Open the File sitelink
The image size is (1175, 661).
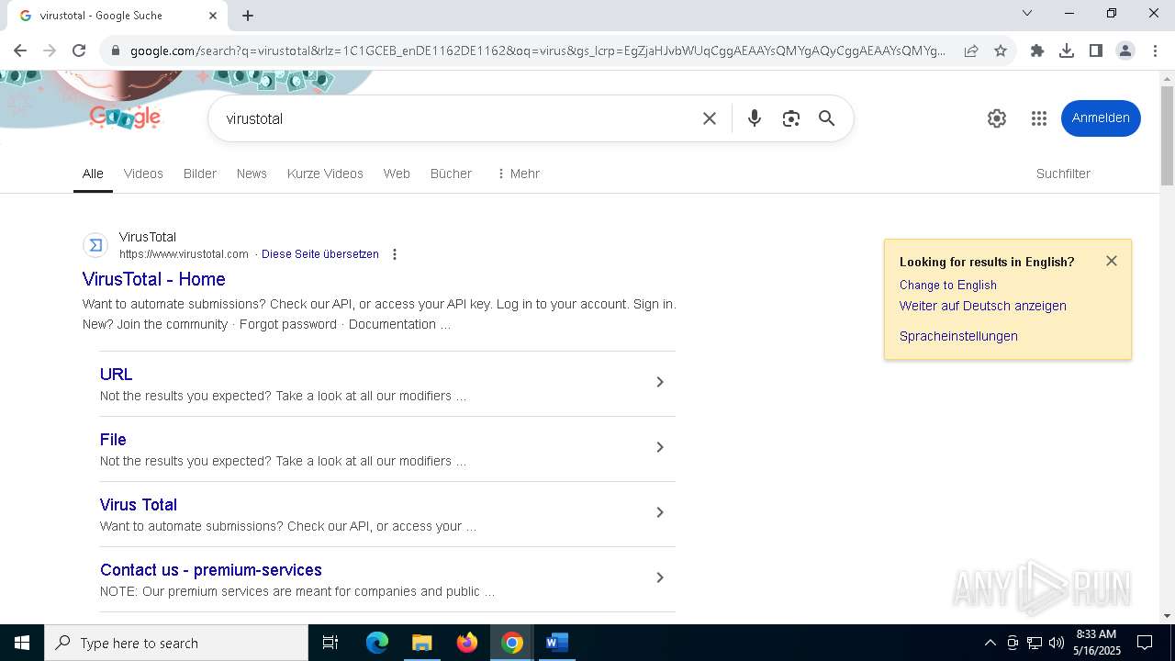[113, 440]
